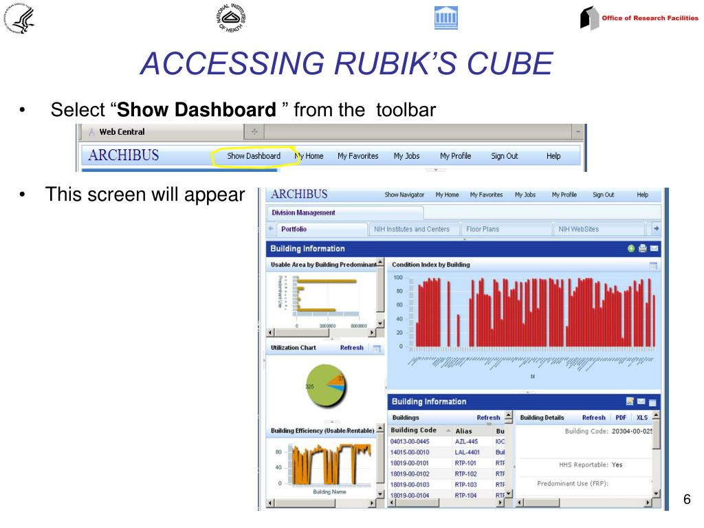
Task: Click up arrow of Usable Area panel scrollbar
Action: click(x=380, y=262)
